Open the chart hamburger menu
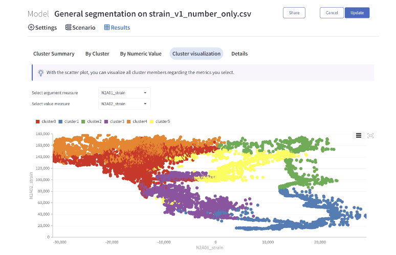 tap(358, 136)
